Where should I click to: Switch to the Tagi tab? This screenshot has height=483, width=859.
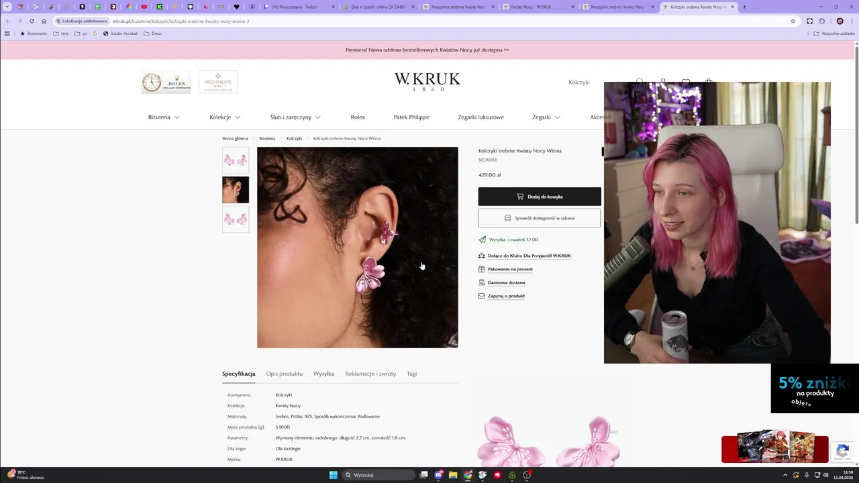(x=411, y=374)
